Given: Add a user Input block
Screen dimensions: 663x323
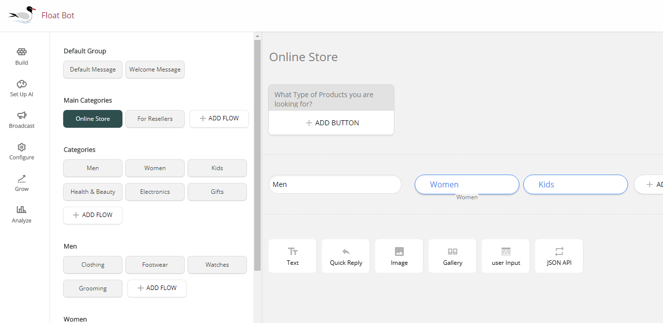Looking at the screenshot, I should pos(506,256).
